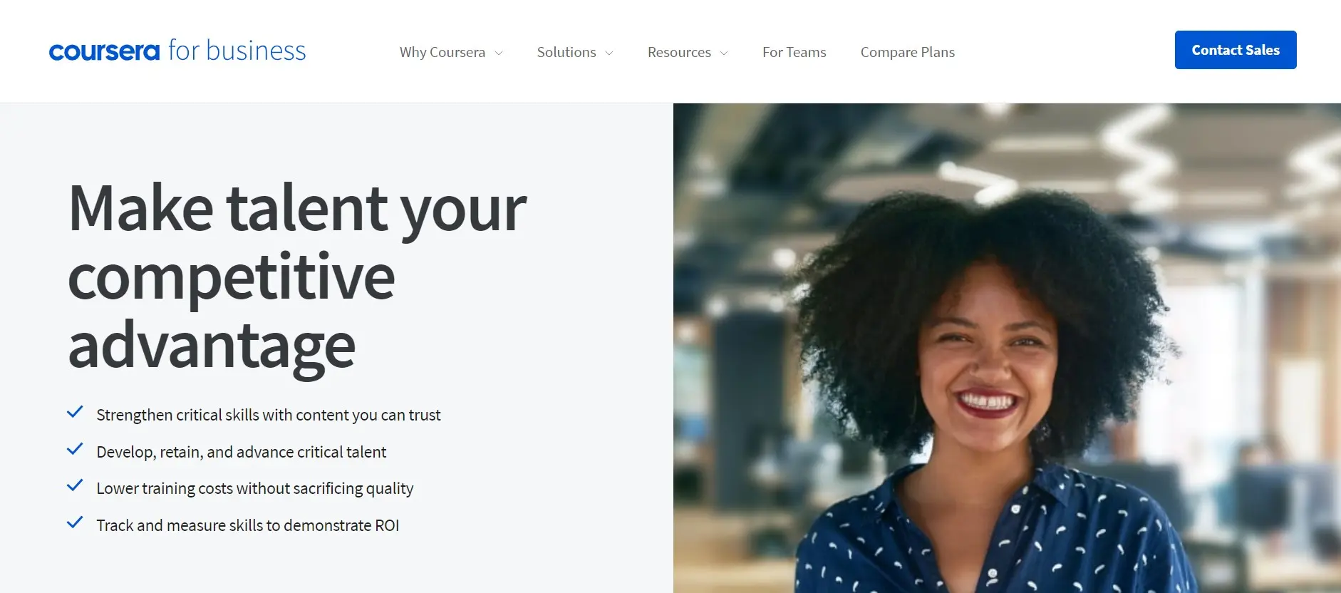Click the Contact Sales button
Image resolution: width=1341 pixels, height=593 pixels.
click(1236, 50)
